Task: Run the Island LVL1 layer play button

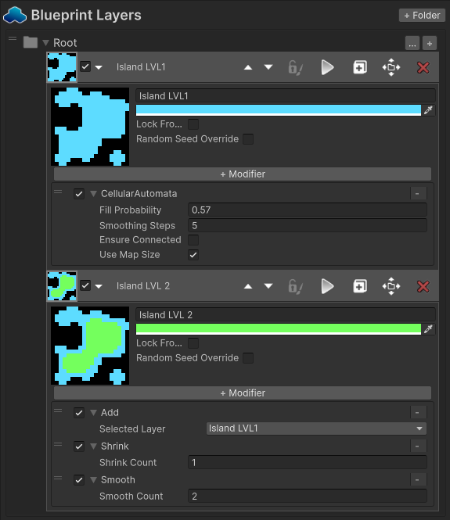Action: [x=327, y=67]
